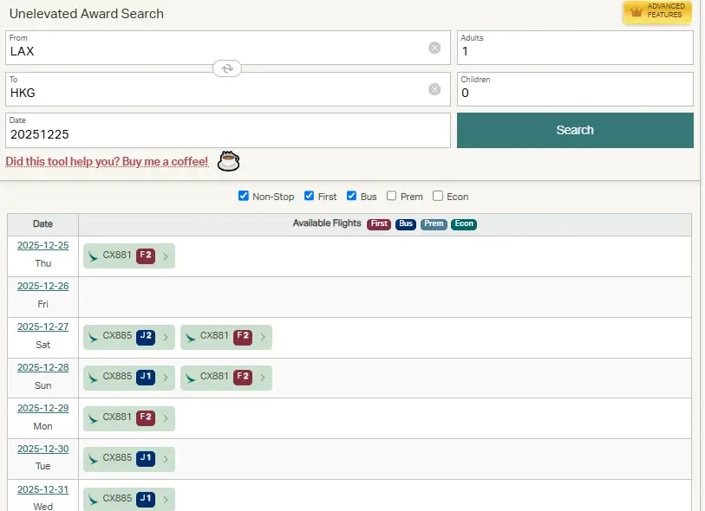Expand CX885 details for 2025-12-28
Screen dimensions: 705x511
click(166, 378)
